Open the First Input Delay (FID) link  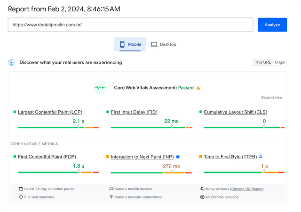pos(134,112)
